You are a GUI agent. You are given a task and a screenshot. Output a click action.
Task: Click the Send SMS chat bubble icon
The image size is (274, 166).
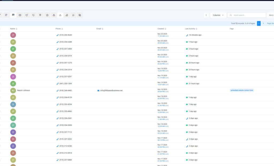click(13, 15)
